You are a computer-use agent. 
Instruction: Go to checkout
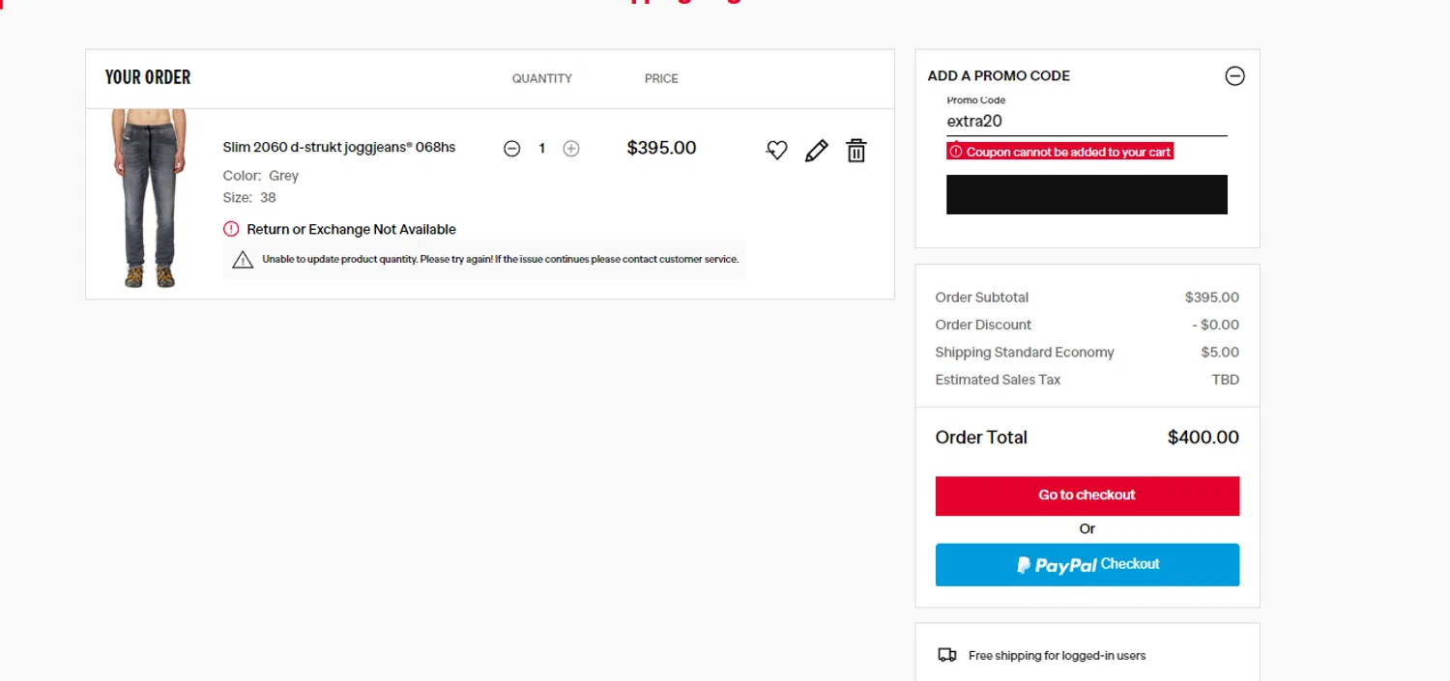1087,496
